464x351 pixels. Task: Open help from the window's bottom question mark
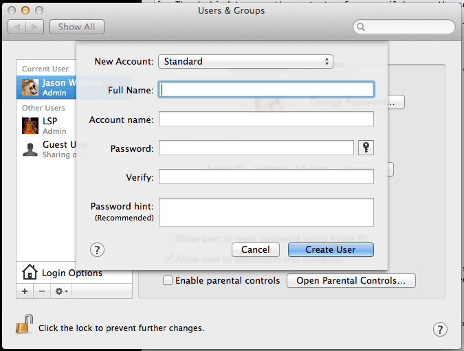point(440,330)
